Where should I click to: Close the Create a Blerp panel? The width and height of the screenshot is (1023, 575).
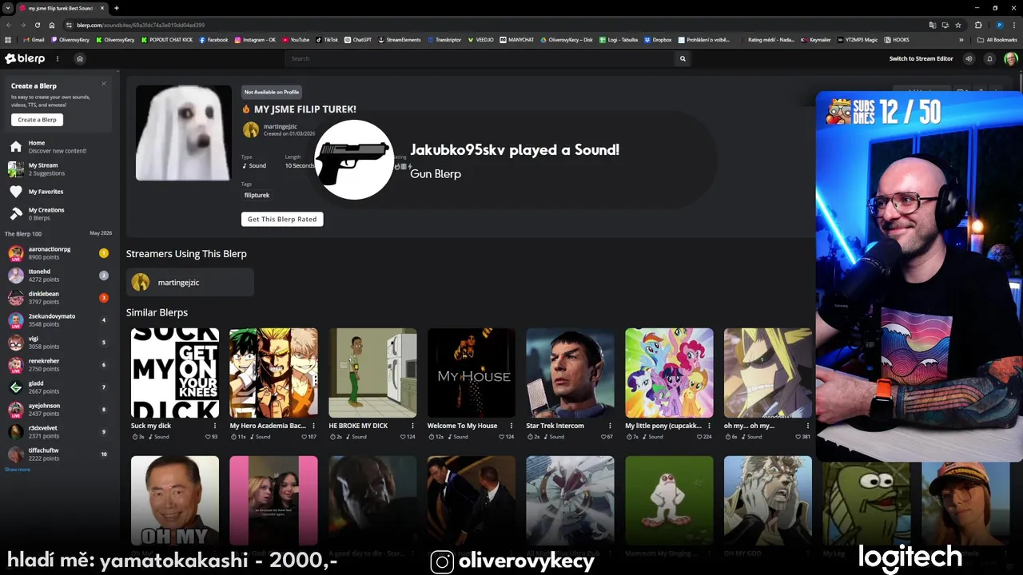click(103, 84)
